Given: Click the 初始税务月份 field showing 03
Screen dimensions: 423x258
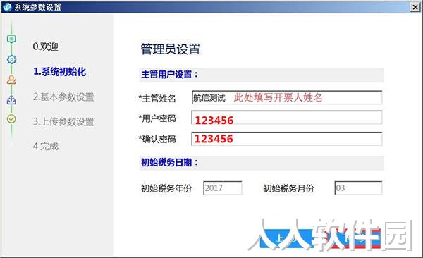Looking at the screenshot, I should [358, 188].
